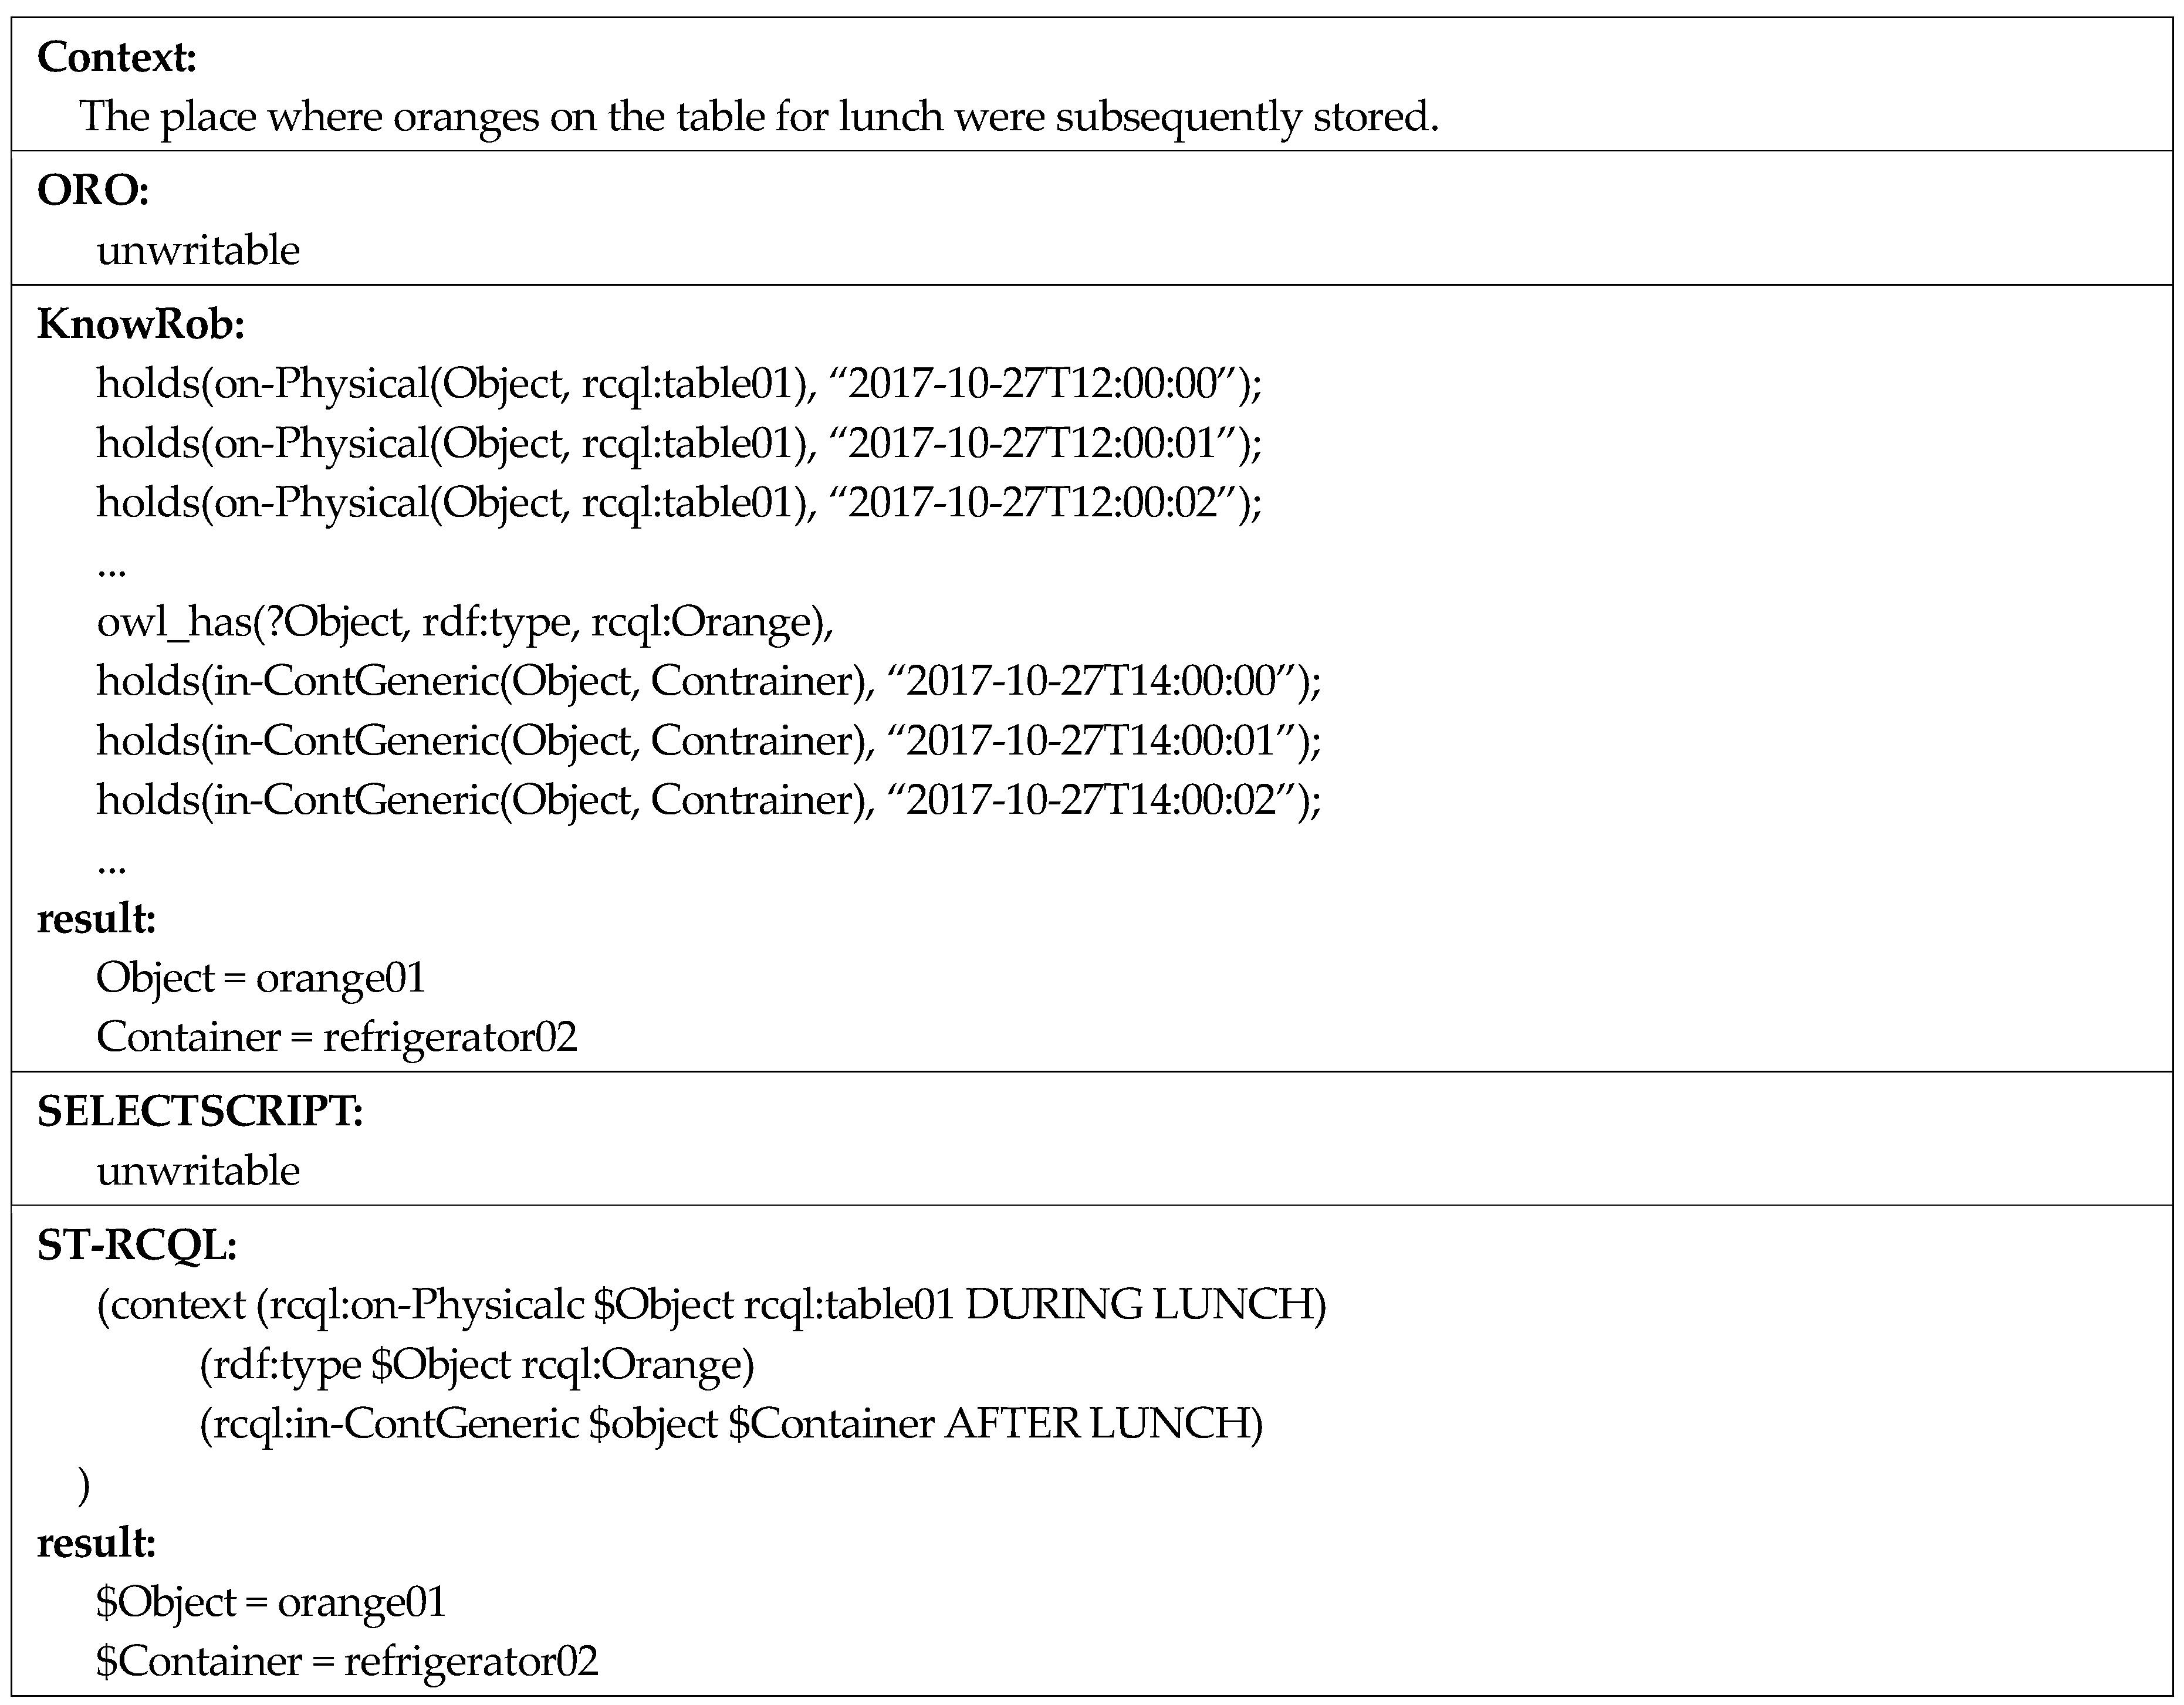Select the "SELECTSCRIPT:" section heading

[200, 1111]
